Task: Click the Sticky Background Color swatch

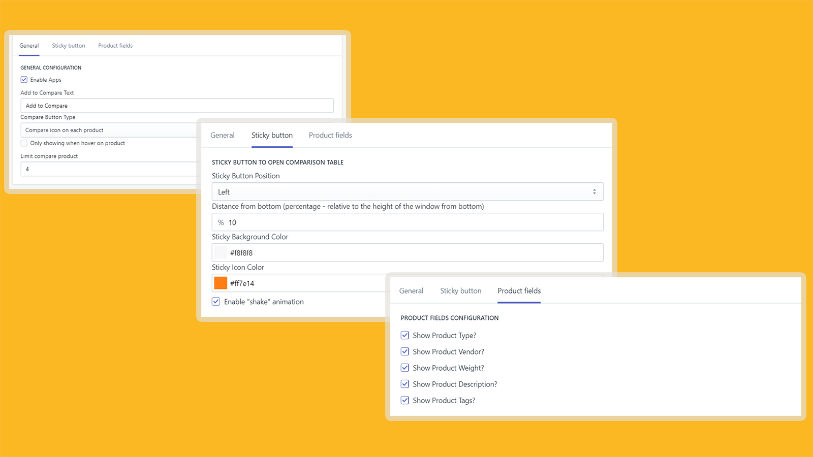Action: pyautogui.click(x=221, y=253)
